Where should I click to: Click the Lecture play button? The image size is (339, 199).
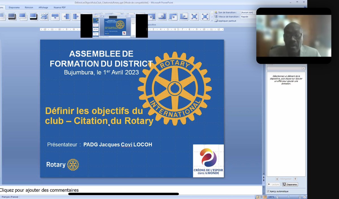click(273, 184)
